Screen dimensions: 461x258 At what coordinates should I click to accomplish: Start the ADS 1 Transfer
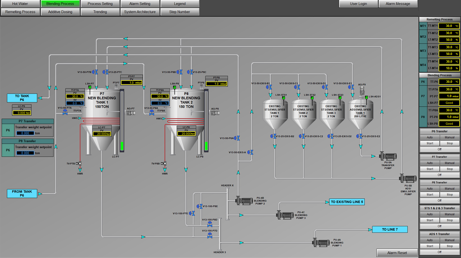point(430,246)
